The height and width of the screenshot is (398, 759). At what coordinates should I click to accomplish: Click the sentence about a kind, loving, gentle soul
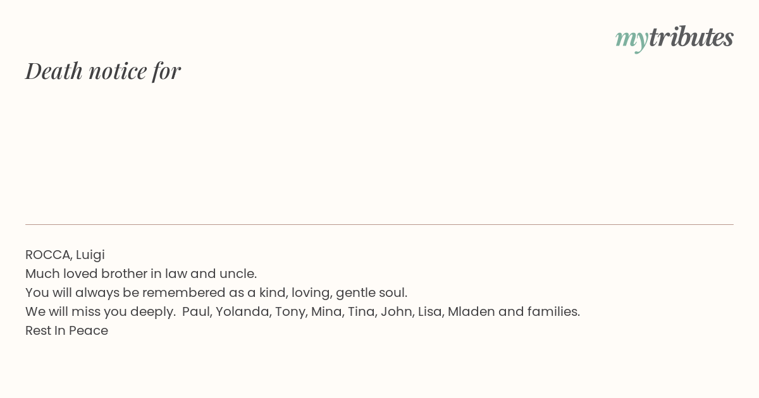pyautogui.click(x=216, y=293)
